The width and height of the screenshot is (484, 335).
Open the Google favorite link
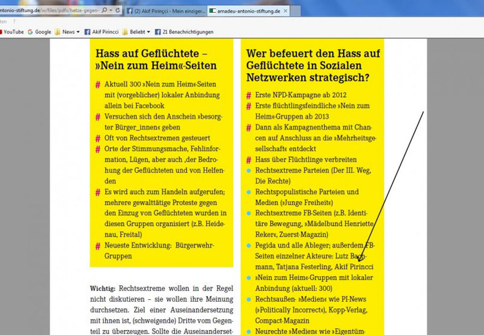(x=40, y=32)
